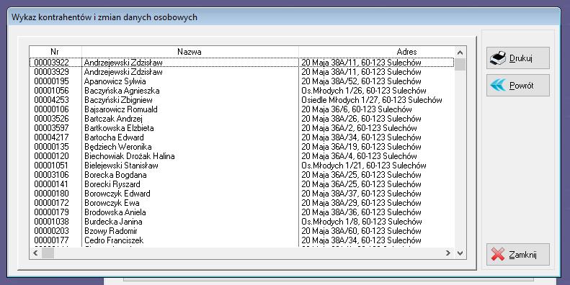Click the horizontal scrollbar right arrow
570x285 pixels.
click(449, 253)
